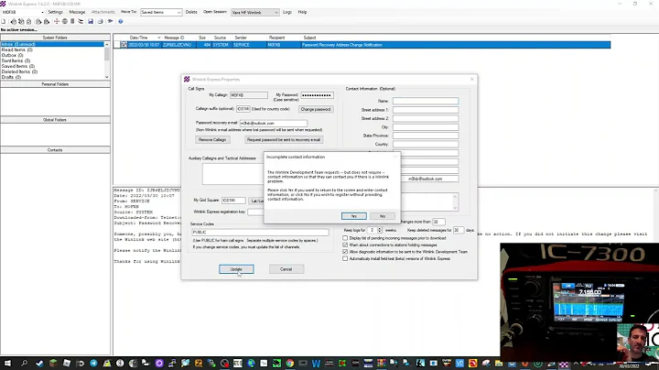Open Windows Start menu
The image size is (659, 370).
7,364
